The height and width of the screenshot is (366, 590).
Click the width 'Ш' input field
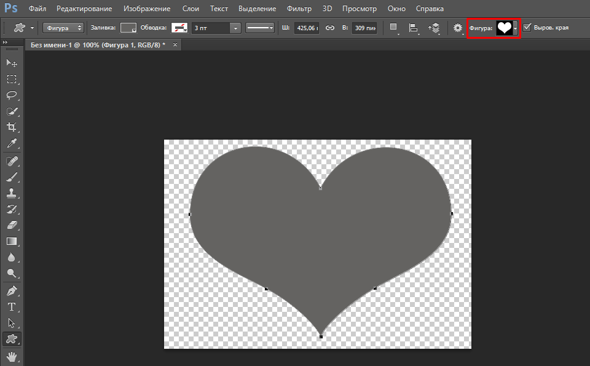306,28
